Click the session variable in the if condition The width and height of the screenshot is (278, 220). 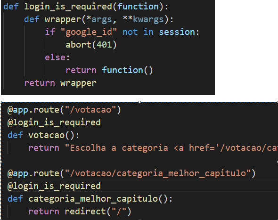pos(177,32)
